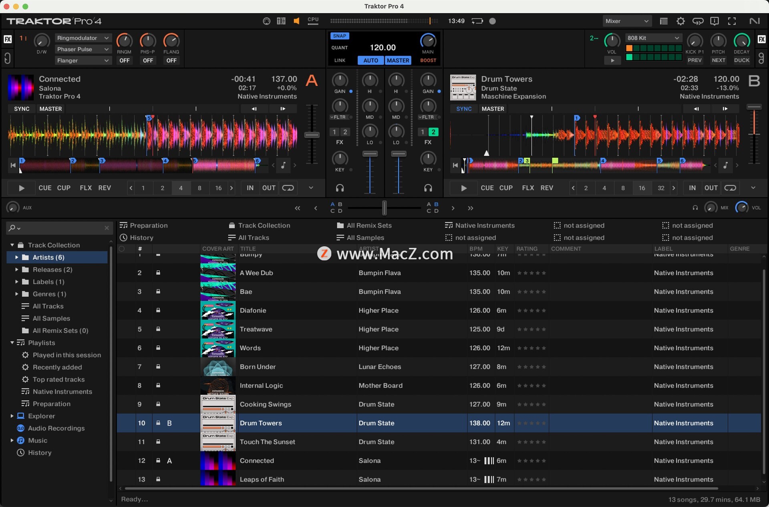Screen dimensions: 769x507
Task: Set loop OUT on Deck B
Action: click(711, 188)
